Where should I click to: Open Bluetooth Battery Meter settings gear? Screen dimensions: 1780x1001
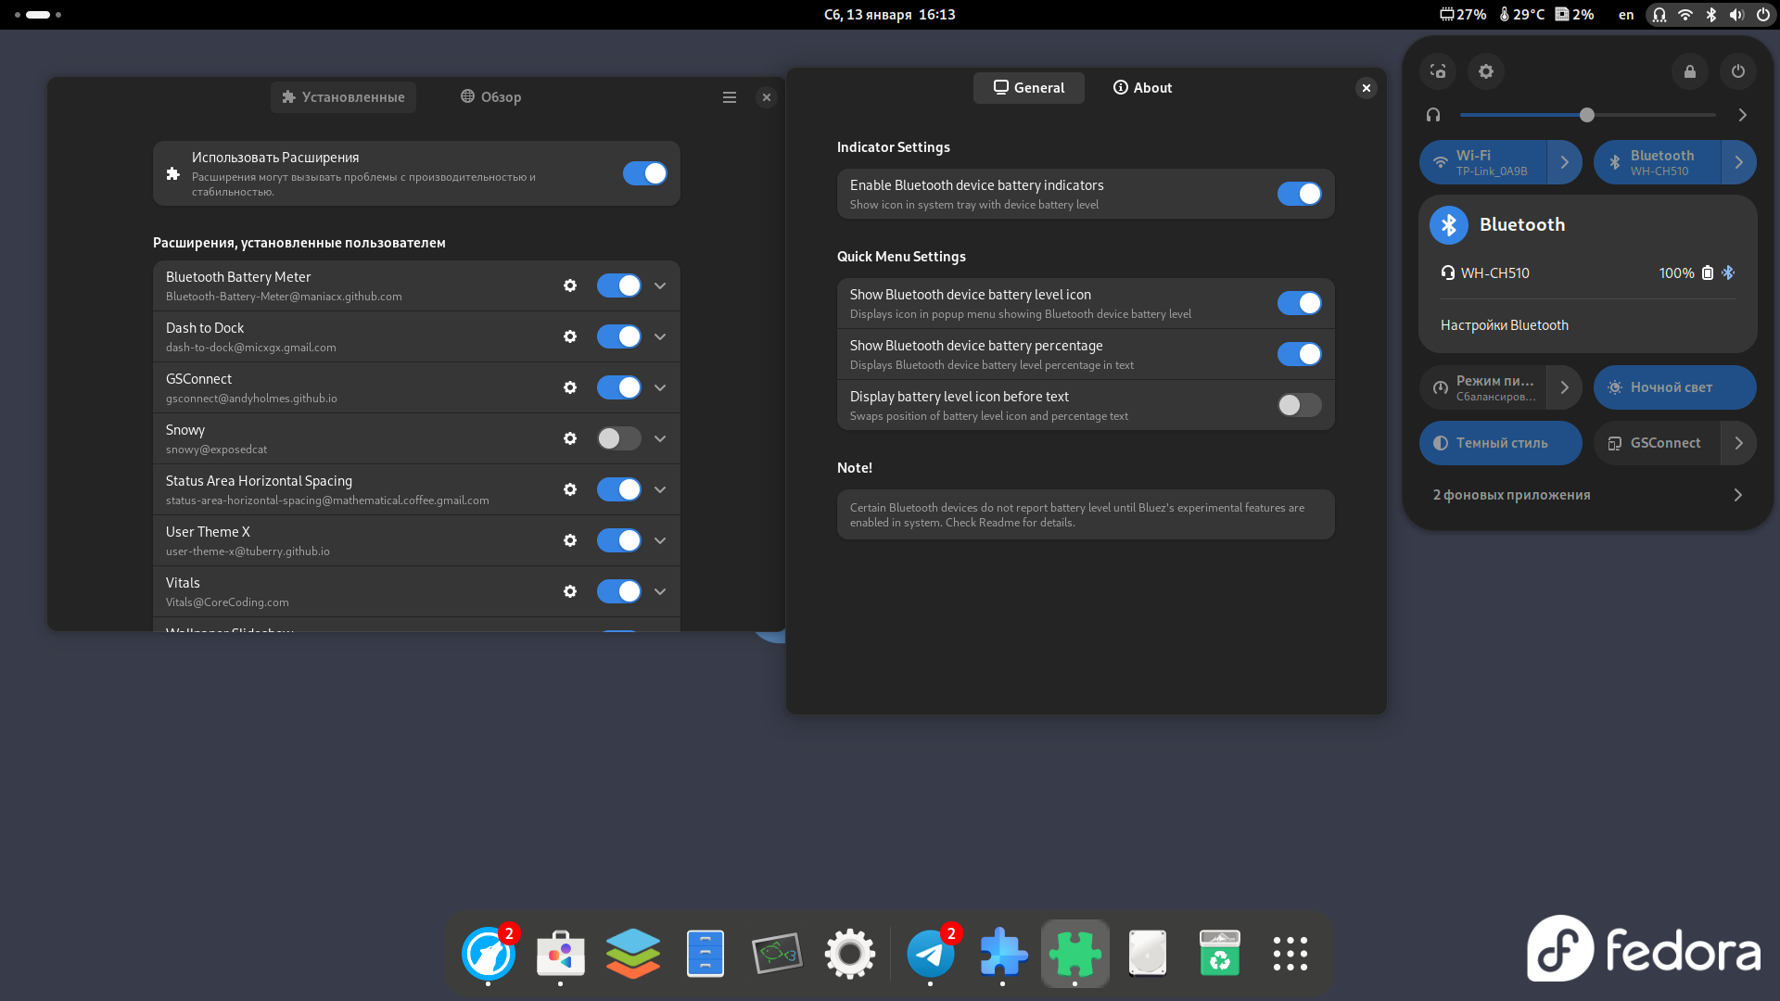(x=570, y=285)
